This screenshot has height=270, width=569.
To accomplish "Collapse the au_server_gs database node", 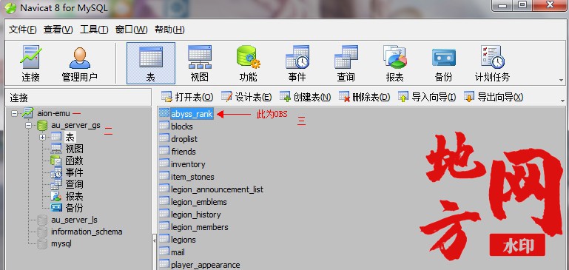I will coord(28,126).
